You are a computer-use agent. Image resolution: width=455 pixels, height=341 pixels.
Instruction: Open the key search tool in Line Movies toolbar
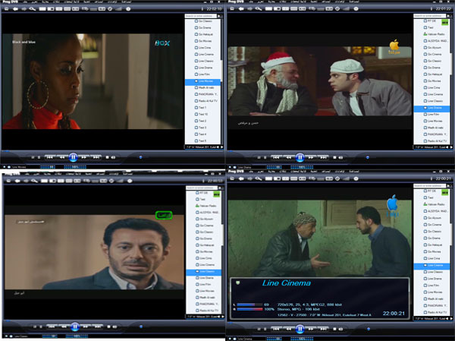(x=32, y=9)
